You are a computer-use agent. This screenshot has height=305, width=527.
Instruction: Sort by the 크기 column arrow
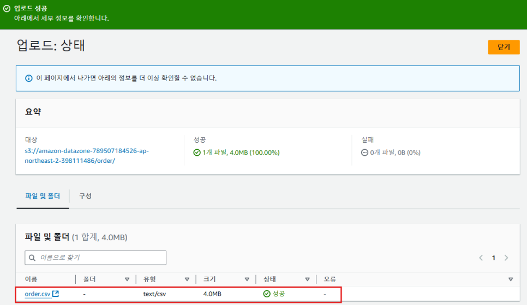pos(247,279)
